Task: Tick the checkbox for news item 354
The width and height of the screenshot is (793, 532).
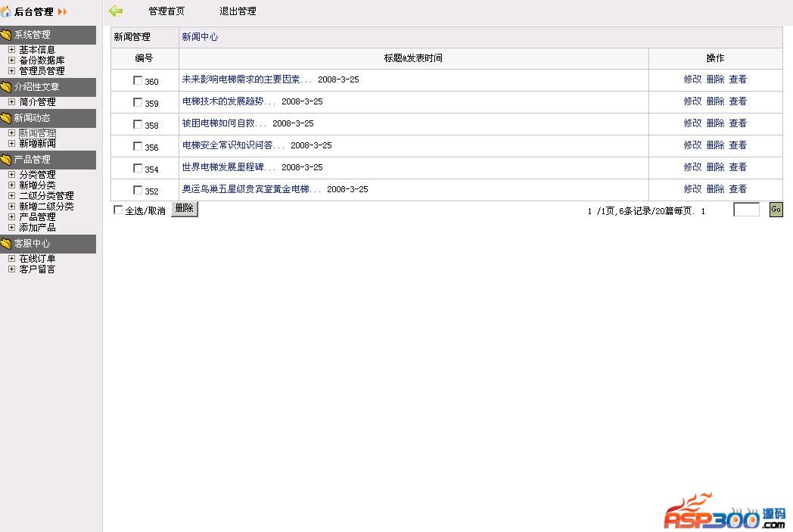Action: (x=138, y=168)
